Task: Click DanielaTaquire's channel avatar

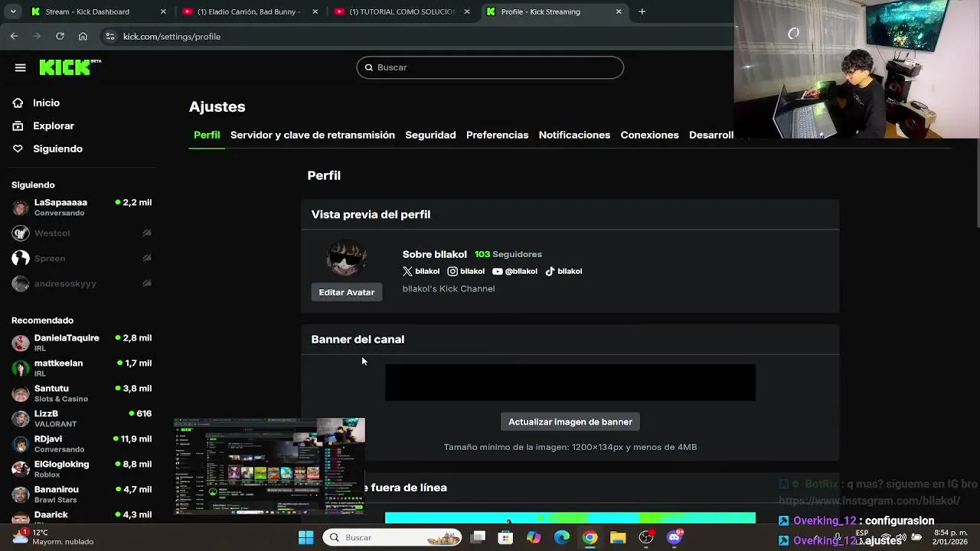Action: click(x=21, y=343)
